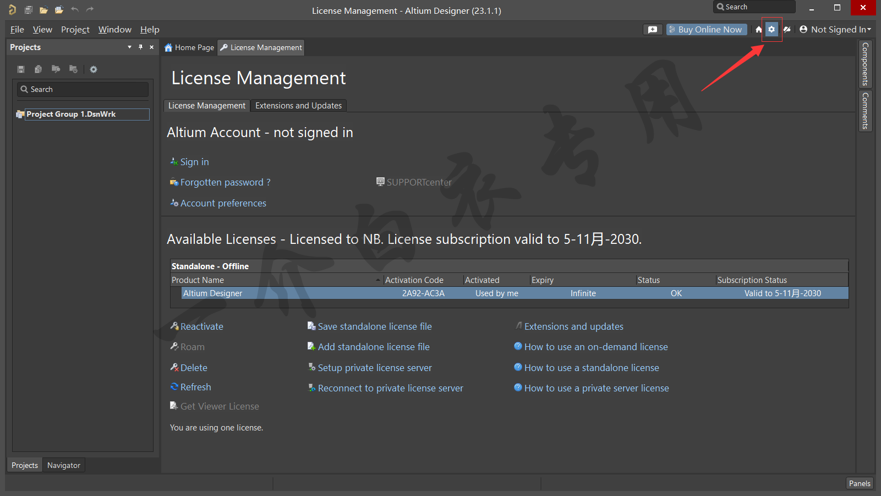Click the Subscription Status column header
Image resolution: width=881 pixels, height=496 pixels.
pyautogui.click(x=782, y=280)
